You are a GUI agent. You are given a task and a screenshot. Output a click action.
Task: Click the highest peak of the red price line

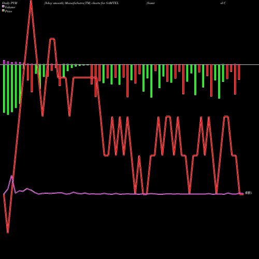pos(31,2)
